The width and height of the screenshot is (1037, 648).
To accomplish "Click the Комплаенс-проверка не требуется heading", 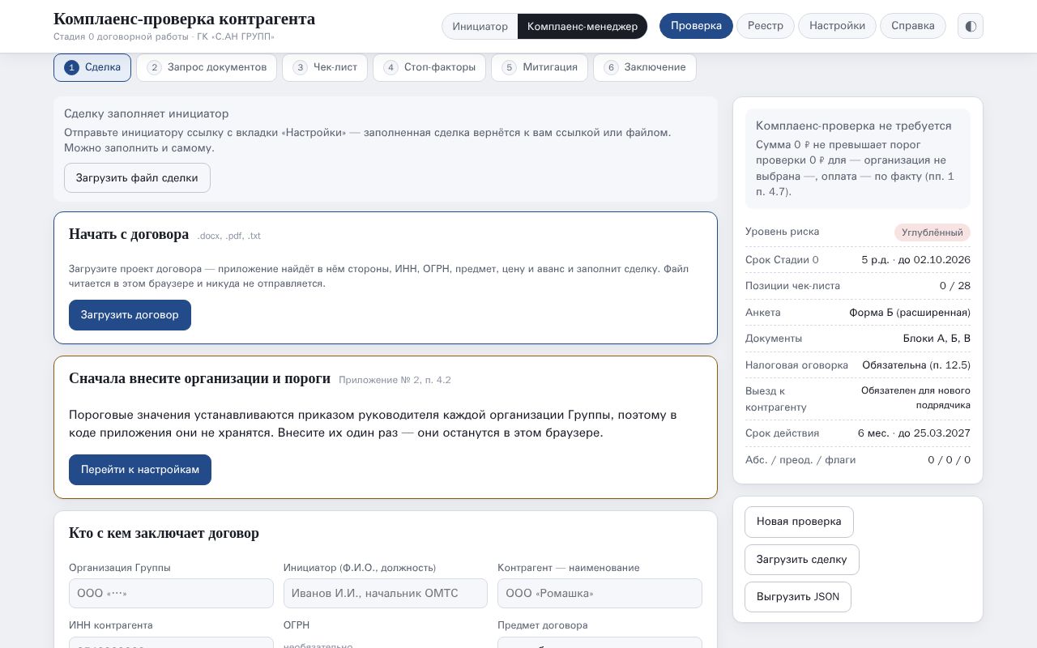I will point(854,126).
